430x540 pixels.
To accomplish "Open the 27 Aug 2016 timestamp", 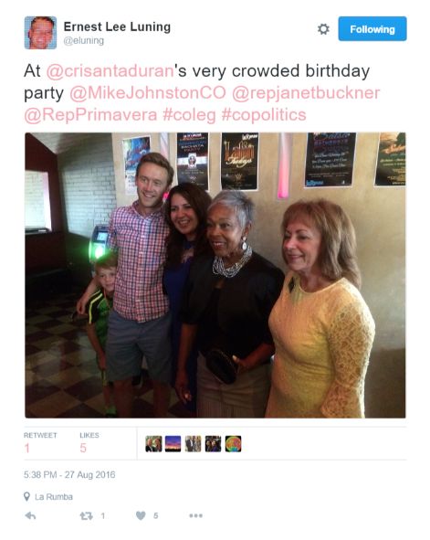I will coord(69,474).
